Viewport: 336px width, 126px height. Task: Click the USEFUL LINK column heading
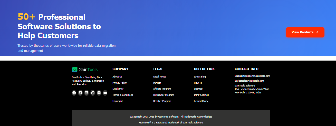coord(204,69)
